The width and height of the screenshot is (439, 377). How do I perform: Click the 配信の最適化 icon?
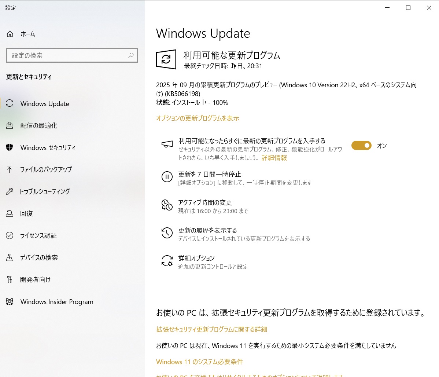[10, 125]
